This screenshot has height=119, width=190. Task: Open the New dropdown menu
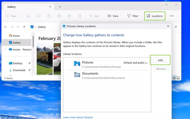pyautogui.click(x=12, y=16)
